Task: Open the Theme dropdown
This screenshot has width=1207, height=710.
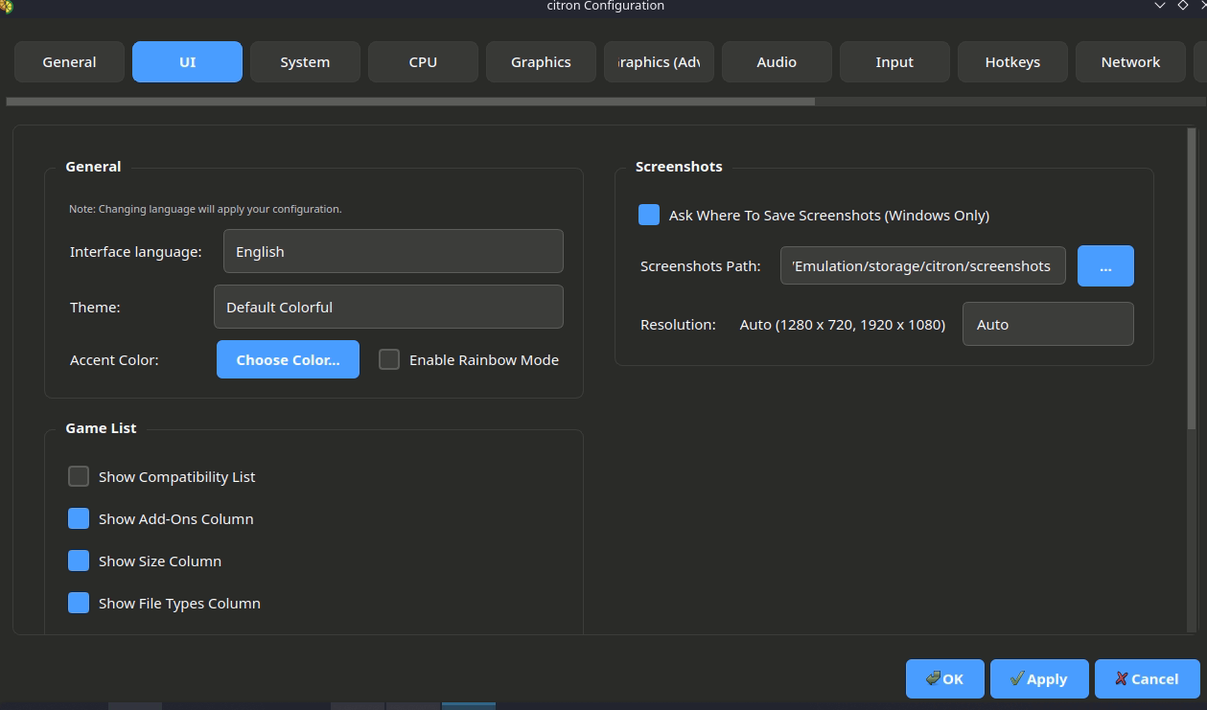Action: (x=388, y=308)
